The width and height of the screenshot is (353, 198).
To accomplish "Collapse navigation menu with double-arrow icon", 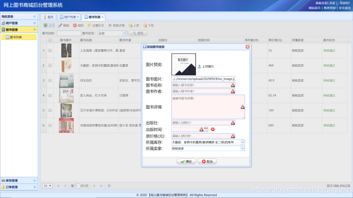I will [34, 16].
